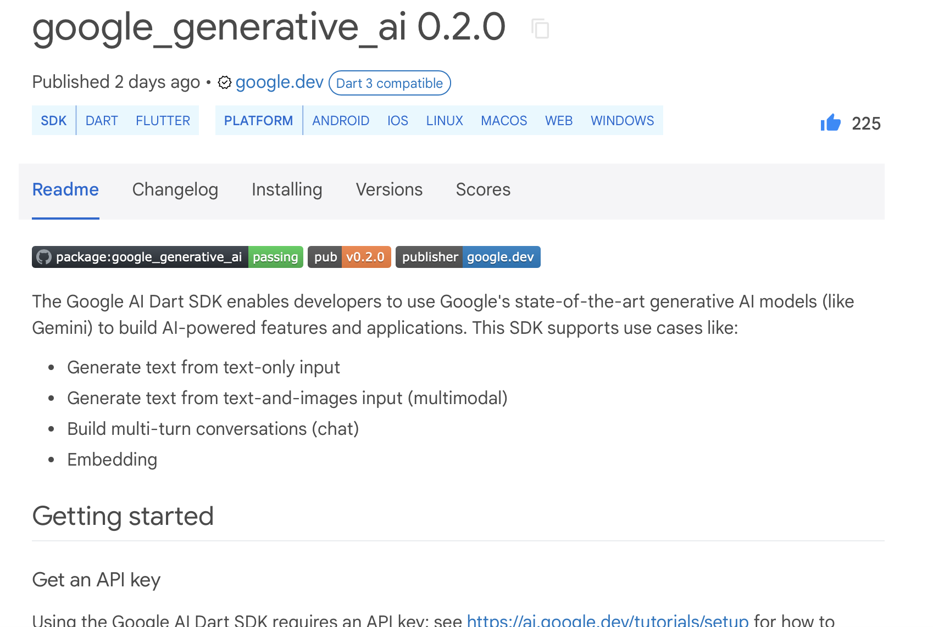This screenshot has height=627, width=933.
Task: Click the Dart 3 compatible tag
Action: pos(390,83)
